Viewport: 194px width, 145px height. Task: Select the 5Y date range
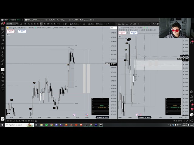click(29, 121)
